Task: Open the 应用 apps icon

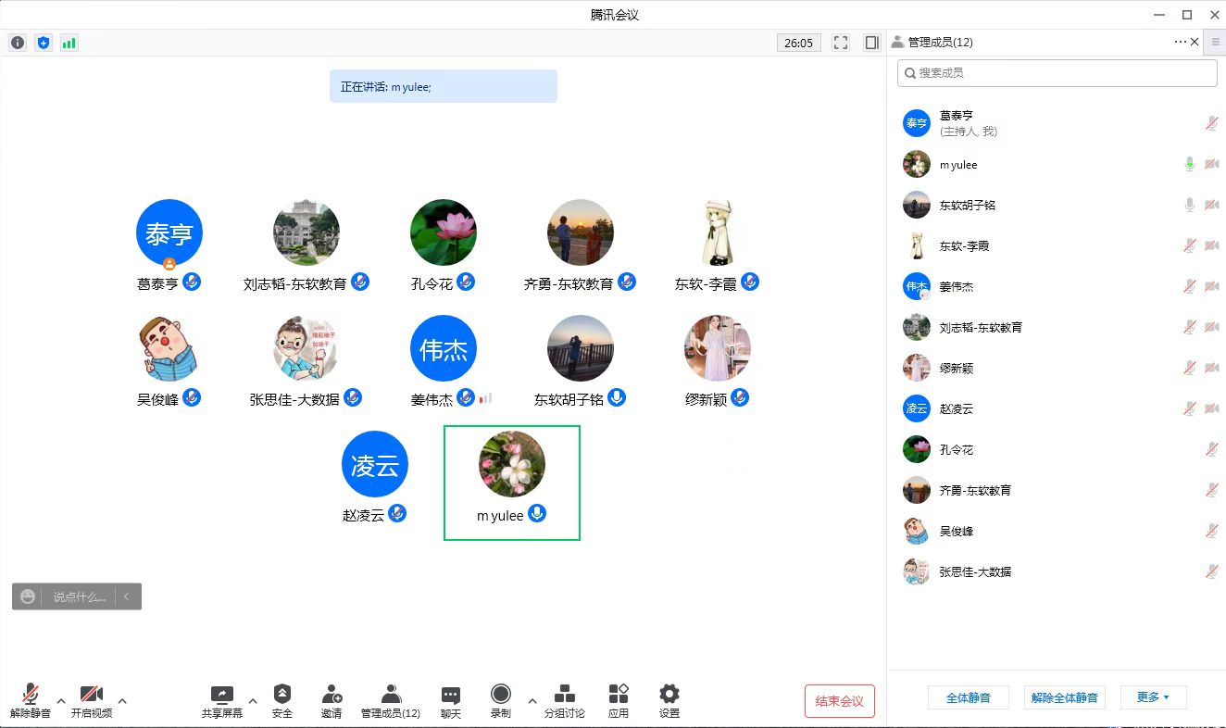Action: [x=619, y=695]
